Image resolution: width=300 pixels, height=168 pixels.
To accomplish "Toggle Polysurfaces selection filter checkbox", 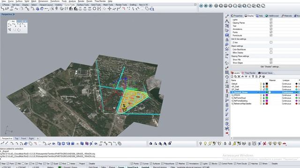I will (163, 164).
